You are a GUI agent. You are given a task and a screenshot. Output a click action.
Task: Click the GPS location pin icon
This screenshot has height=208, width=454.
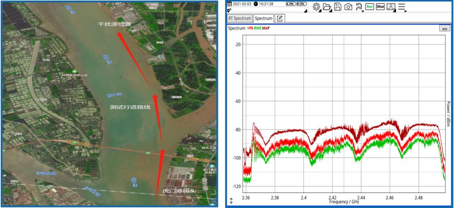click(229, 10)
